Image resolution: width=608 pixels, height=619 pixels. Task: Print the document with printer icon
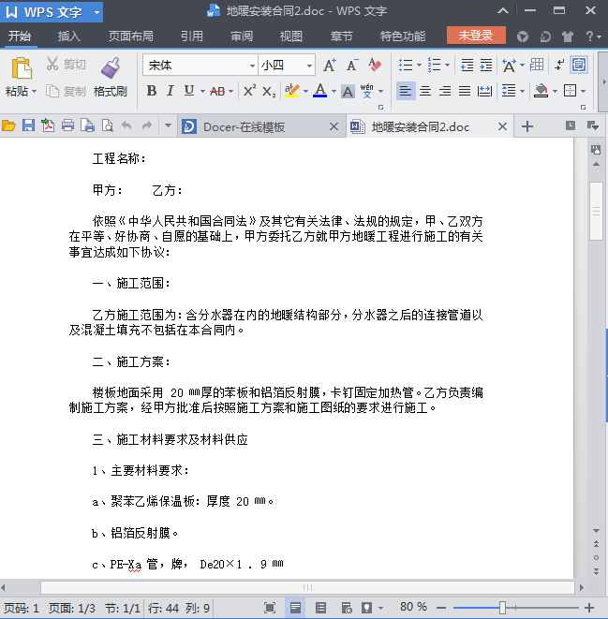67,125
